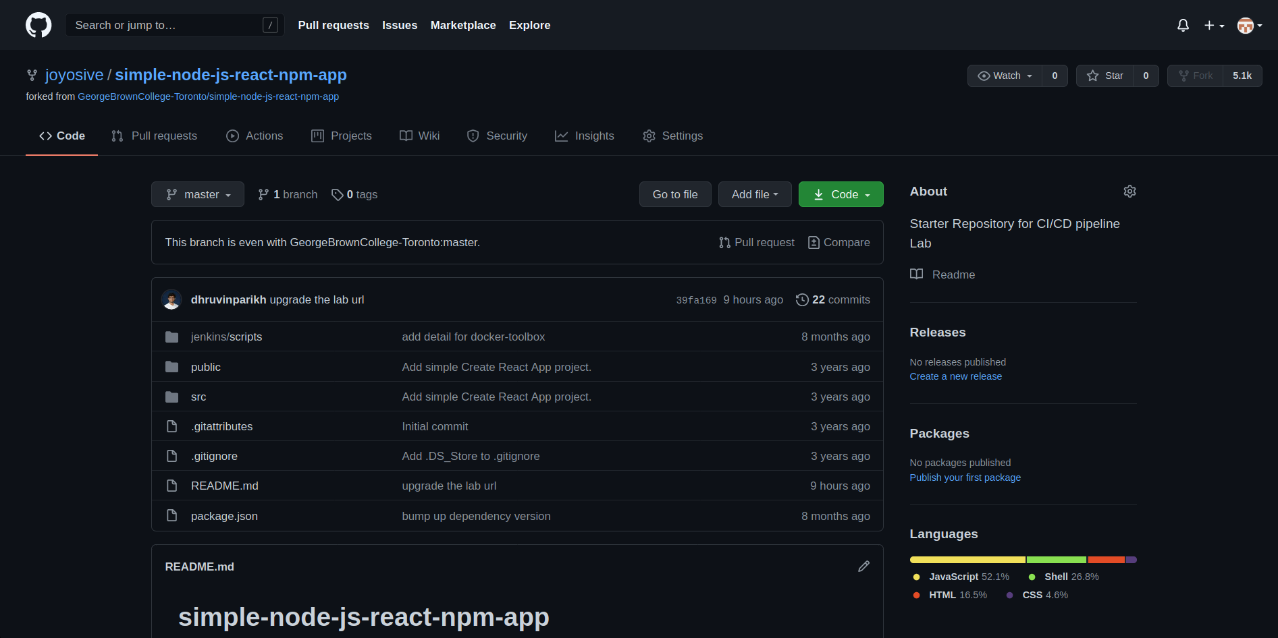Click the Star count 0
Viewport: 1278px width, 638px height.
click(1146, 76)
